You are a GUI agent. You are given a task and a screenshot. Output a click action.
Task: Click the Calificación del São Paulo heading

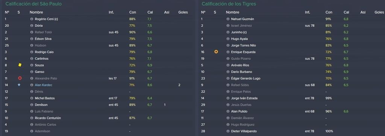33,4
